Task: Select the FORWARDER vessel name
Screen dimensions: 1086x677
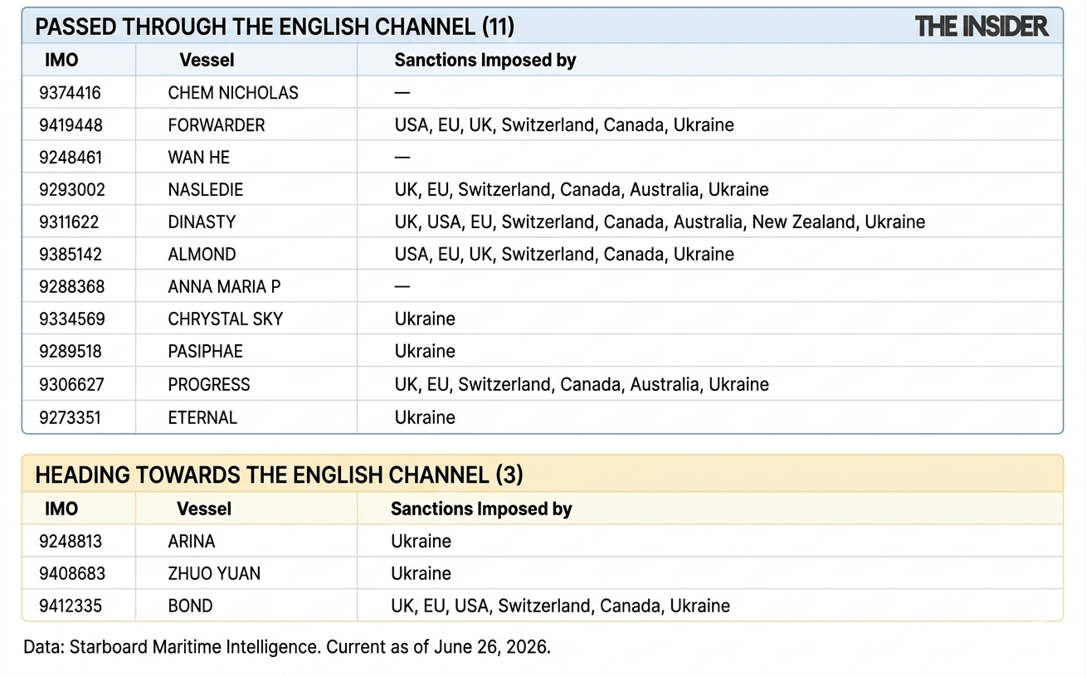Action: [x=217, y=125]
